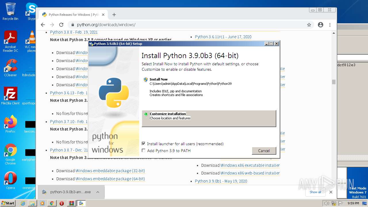
Task: Open the python-3.9.0b3 exe download item
Action: pos(67,192)
